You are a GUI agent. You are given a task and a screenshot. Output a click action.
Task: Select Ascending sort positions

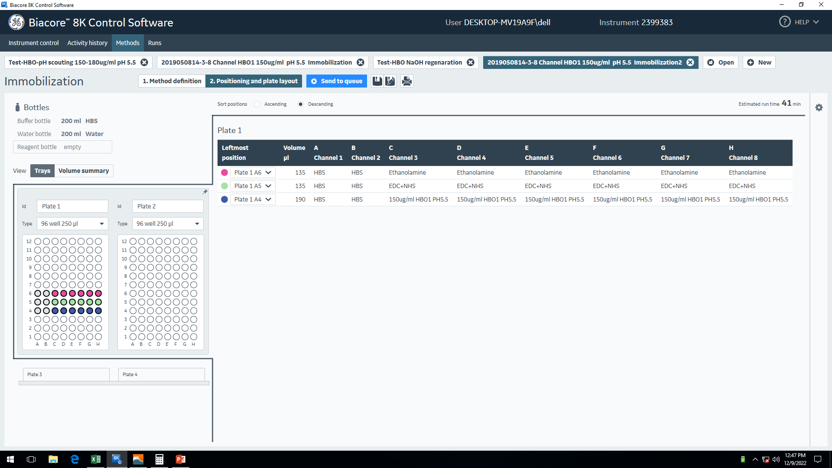(x=257, y=104)
